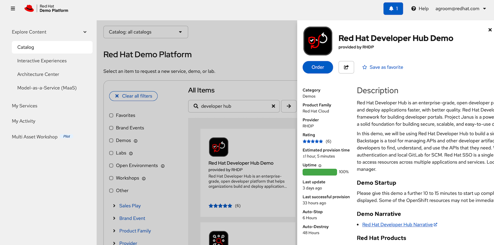Open the Red Hat Developer Hub Demo card title
The width and height of the screenshot is (494, 245).
pos(241,163)
